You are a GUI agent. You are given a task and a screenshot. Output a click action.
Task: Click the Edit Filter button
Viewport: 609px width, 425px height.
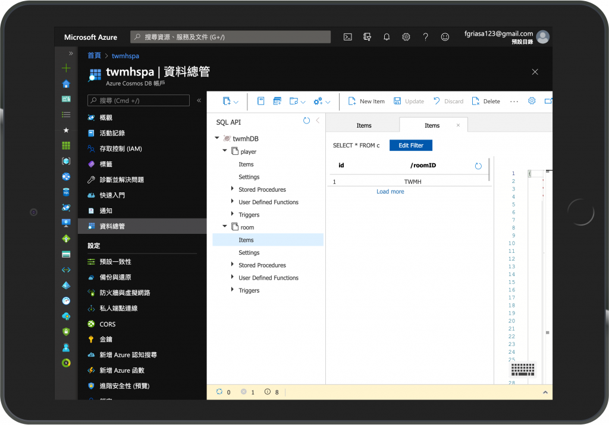(411, 145)
